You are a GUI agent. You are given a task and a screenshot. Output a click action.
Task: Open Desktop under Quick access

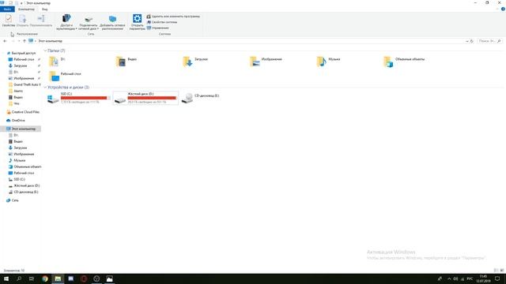(21, 60)
